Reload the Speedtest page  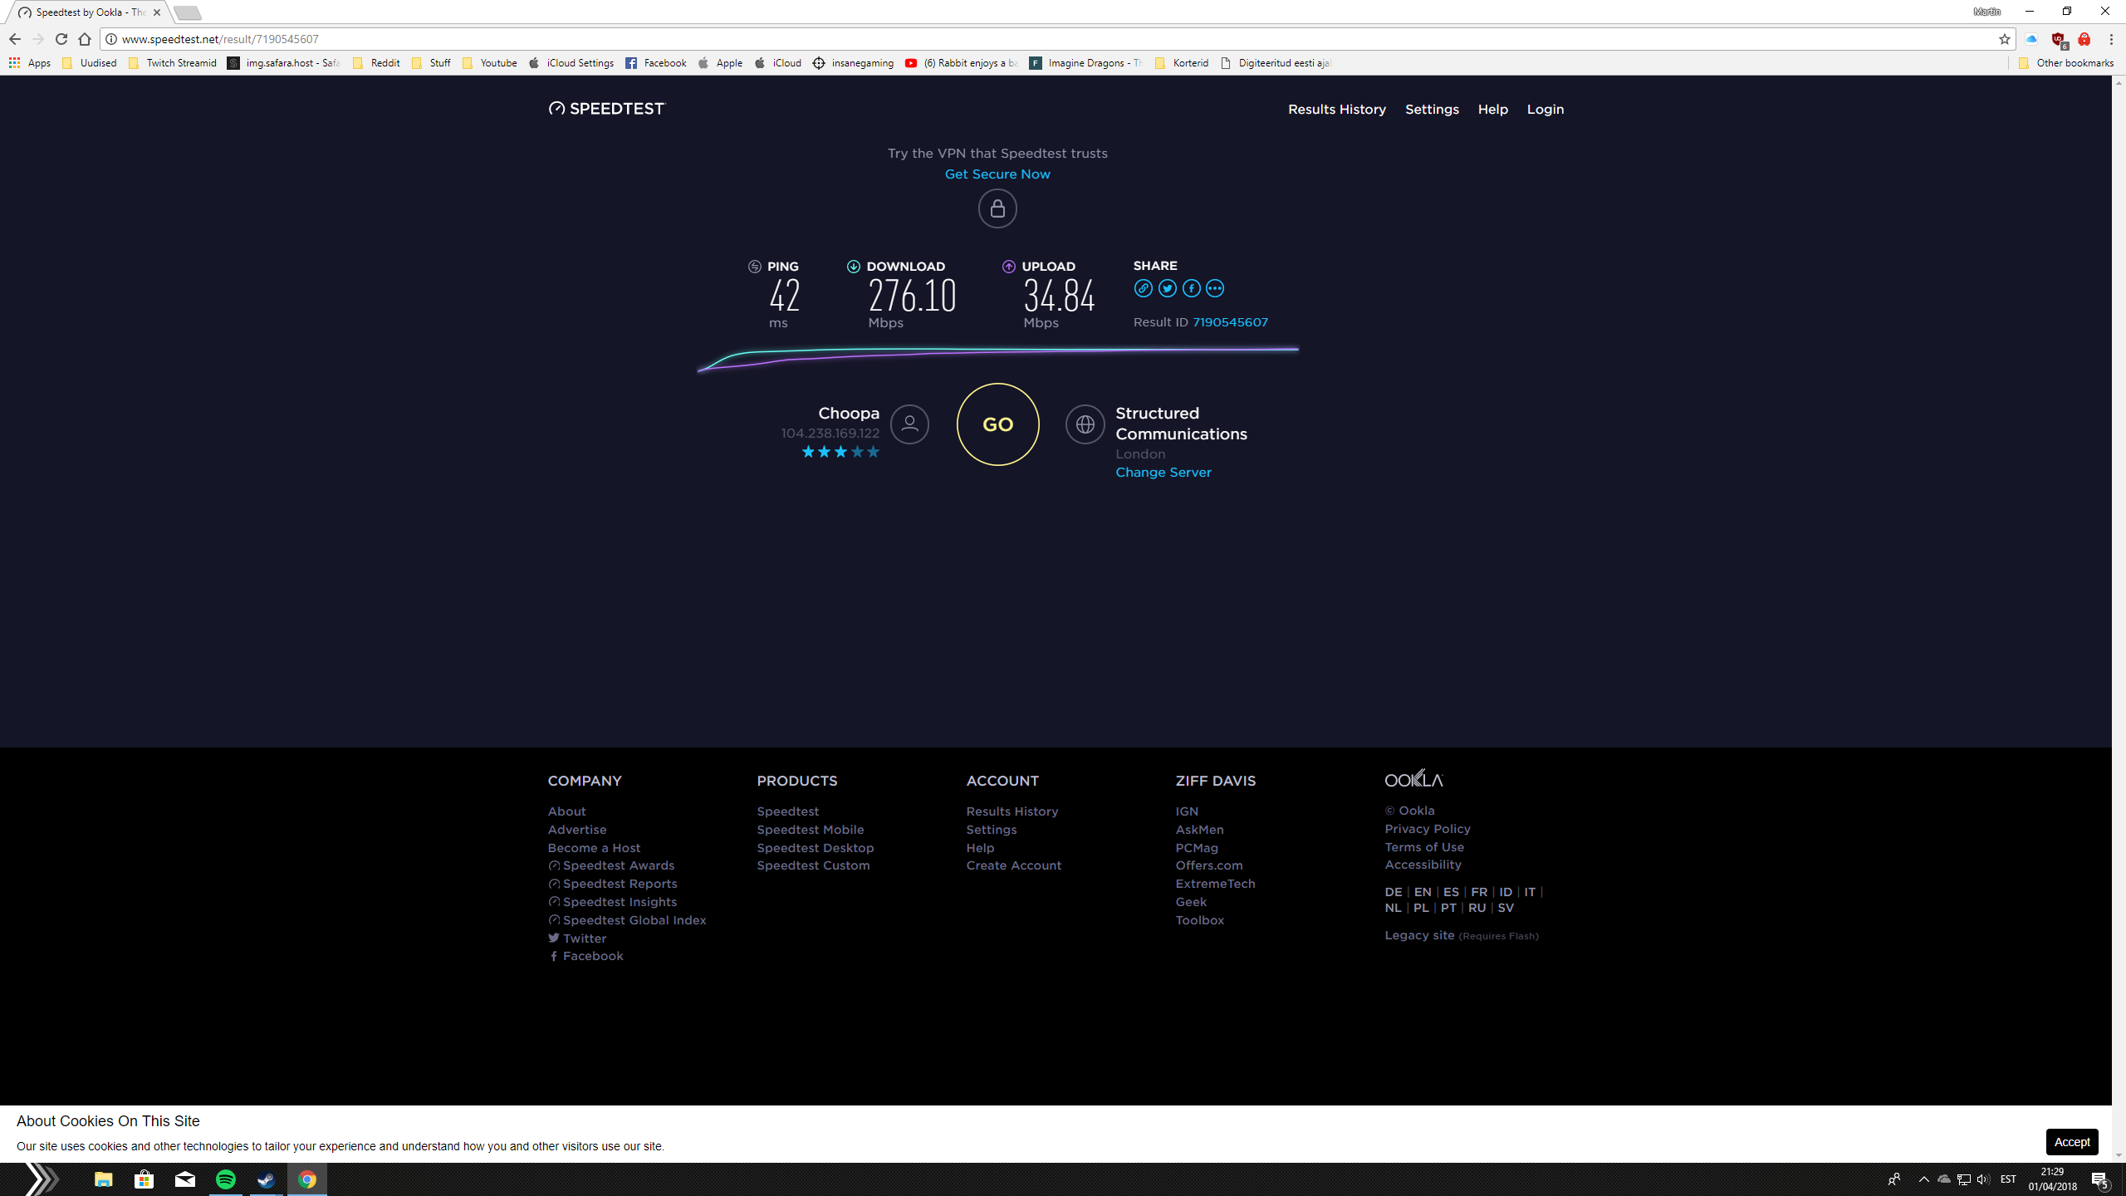(61, 39)
